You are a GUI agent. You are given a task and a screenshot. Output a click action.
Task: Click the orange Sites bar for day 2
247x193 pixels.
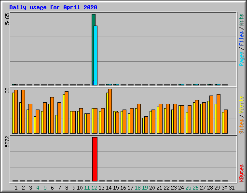pos(23,111)
